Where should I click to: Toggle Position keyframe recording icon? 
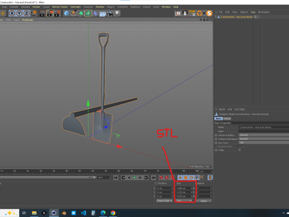pyautogui.click(x=180, y=178)
